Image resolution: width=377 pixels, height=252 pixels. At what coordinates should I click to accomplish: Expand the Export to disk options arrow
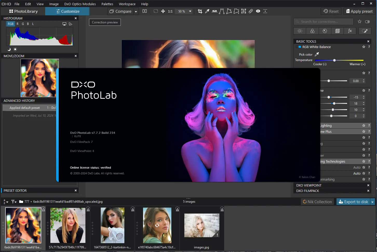click(x=373, y=202)
